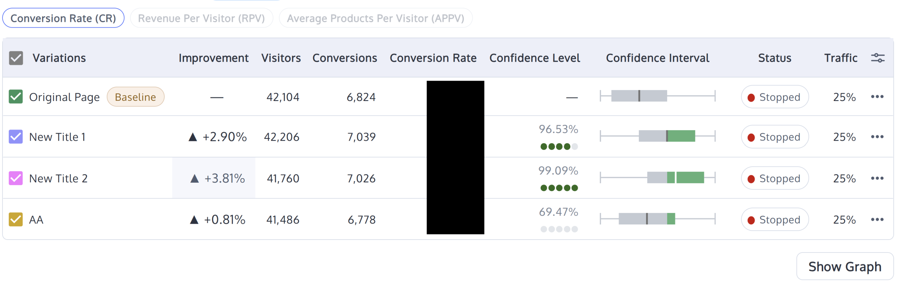899x289 pixels.
Task: Switch to Average Products Per Visitor tab
Action: pyautogui.click(x=375, y=18)
